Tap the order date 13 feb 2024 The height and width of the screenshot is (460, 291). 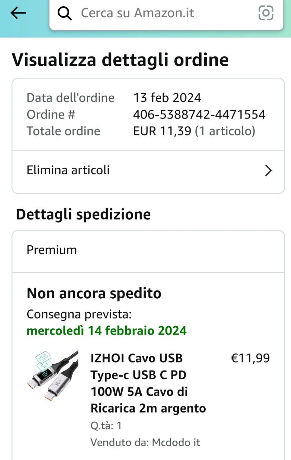pos(167,98)
